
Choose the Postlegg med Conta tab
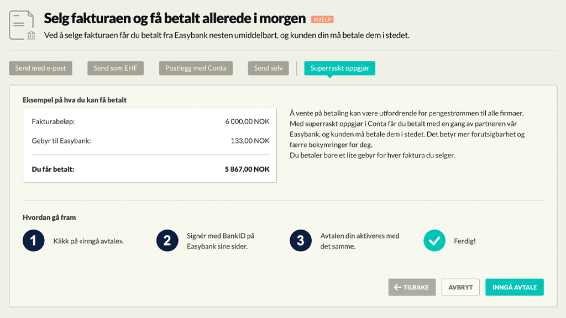click(x=196, y=68)
